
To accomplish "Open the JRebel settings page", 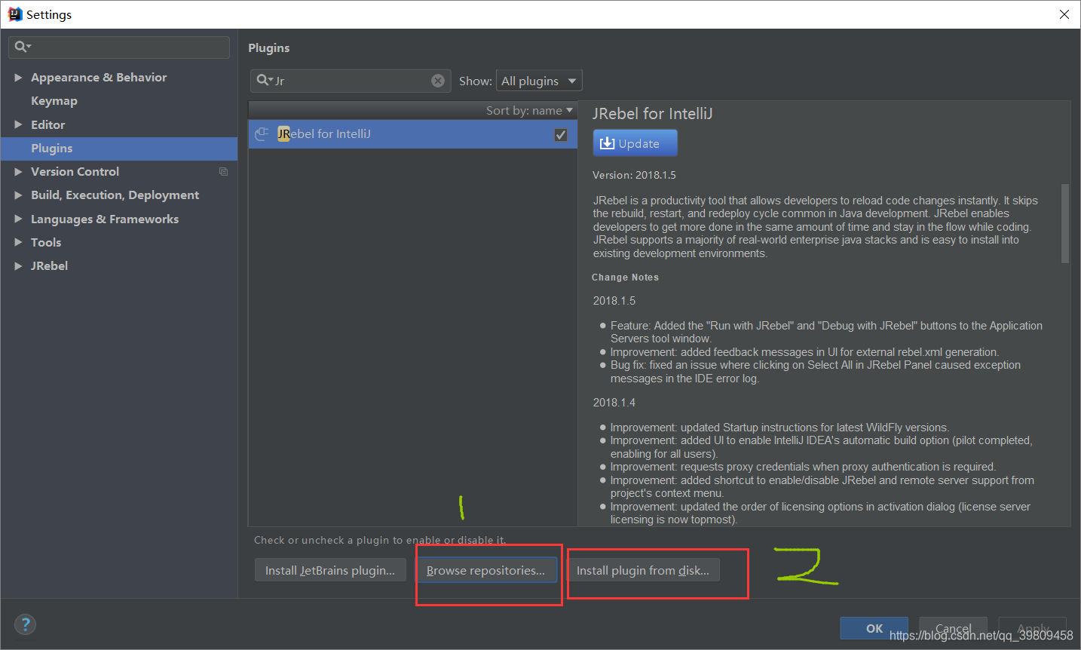I will tap(50, 266).
